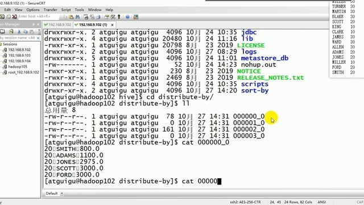Click the New Session icon in Session Manager
This screenshot has height=205, width=364.
(11, 31)
